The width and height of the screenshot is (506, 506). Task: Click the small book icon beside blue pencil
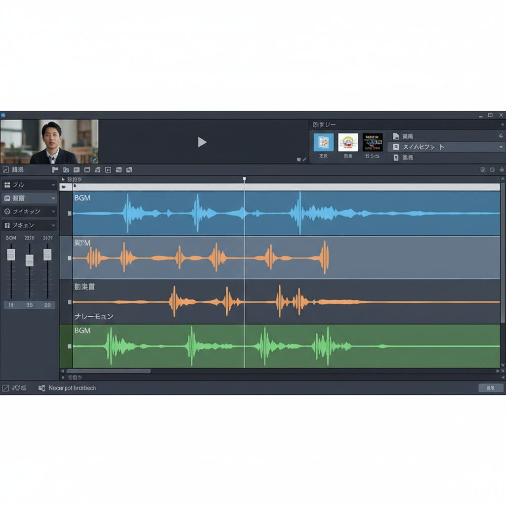(x=299, y=160)
